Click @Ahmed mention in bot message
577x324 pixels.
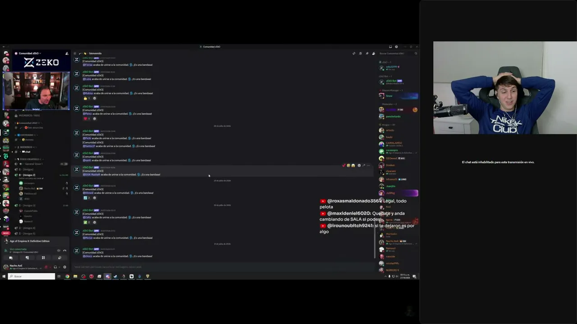tap(88, 193)
